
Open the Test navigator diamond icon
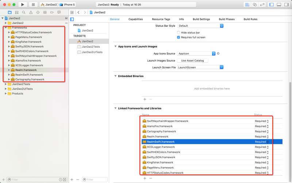pyautogui.click(x=38, y=12)
